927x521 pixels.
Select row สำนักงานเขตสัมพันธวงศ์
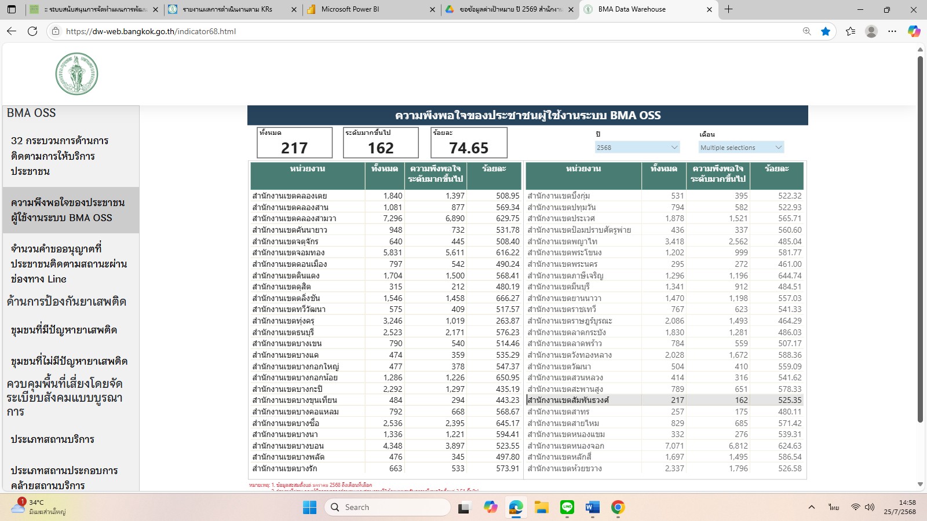(x=665, y=400)
